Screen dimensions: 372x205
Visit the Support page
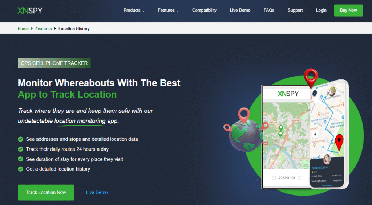pos(295,11)
